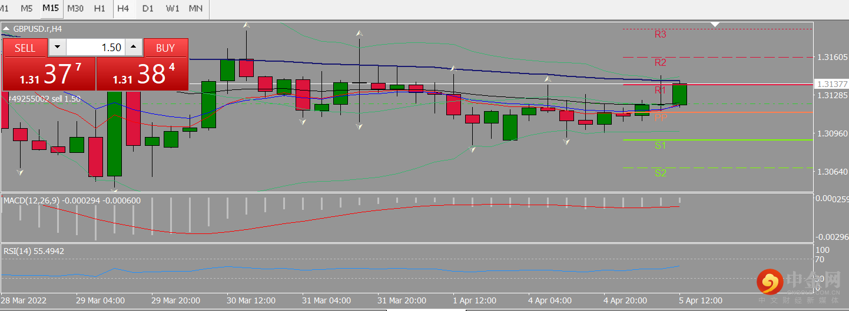Switch chart to M30 timeframe
849x311 pixels.
[75, 8]
